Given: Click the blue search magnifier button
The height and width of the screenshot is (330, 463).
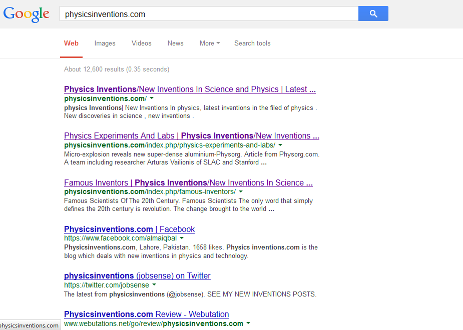Looking at the screenshot, I should pos(373,13).
